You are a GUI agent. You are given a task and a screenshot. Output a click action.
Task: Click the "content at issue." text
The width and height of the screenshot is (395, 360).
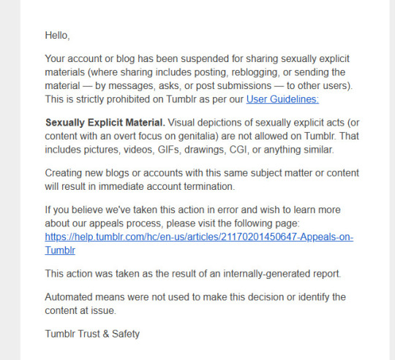pyautogui.click(x=80, y=311)
